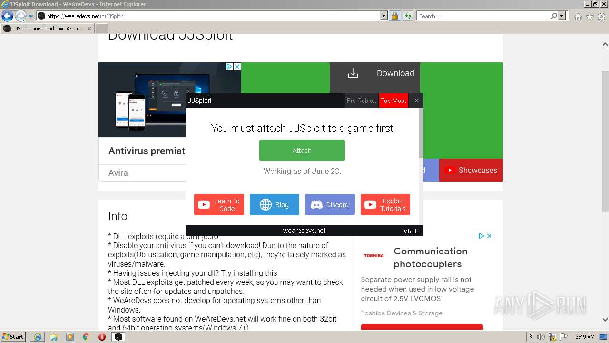Open Favorites star icon
The height and width of the screenshot is (343, 609).
[589, 17]
